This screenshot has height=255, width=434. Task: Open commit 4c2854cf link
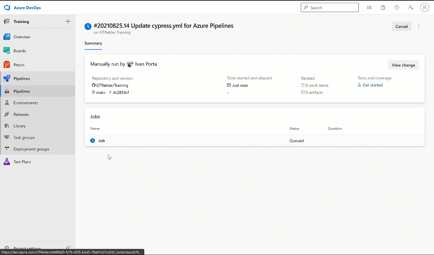[121, 93]
